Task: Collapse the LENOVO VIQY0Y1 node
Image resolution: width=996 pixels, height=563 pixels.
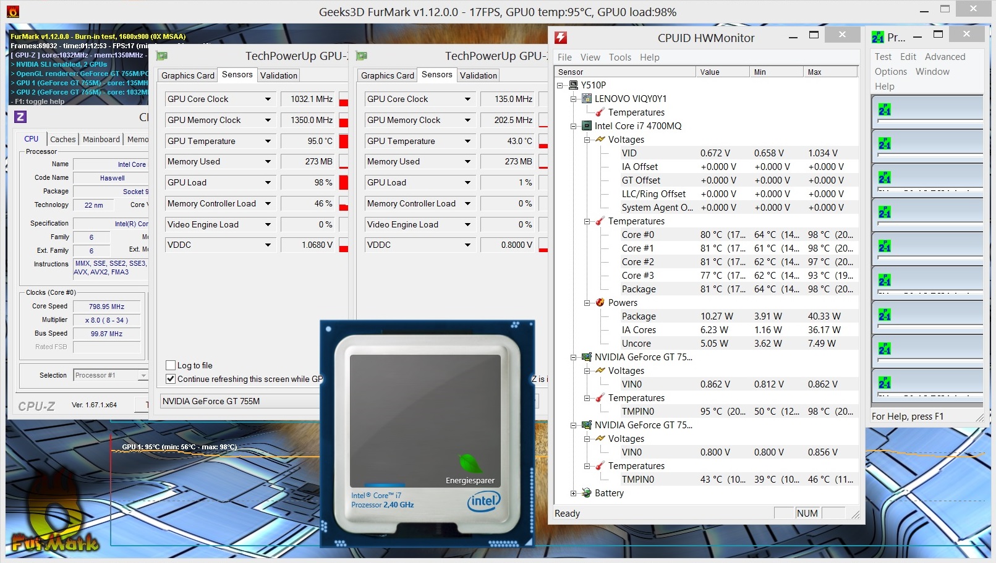Action: pyautogui.click(x=573, y=99)
